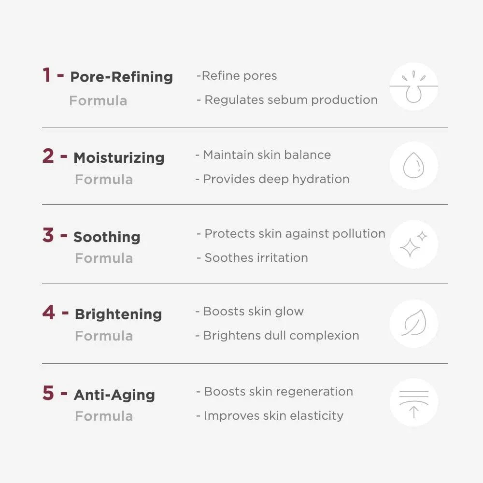
Task: Select the Brightening heading
Action: (118, 315)
